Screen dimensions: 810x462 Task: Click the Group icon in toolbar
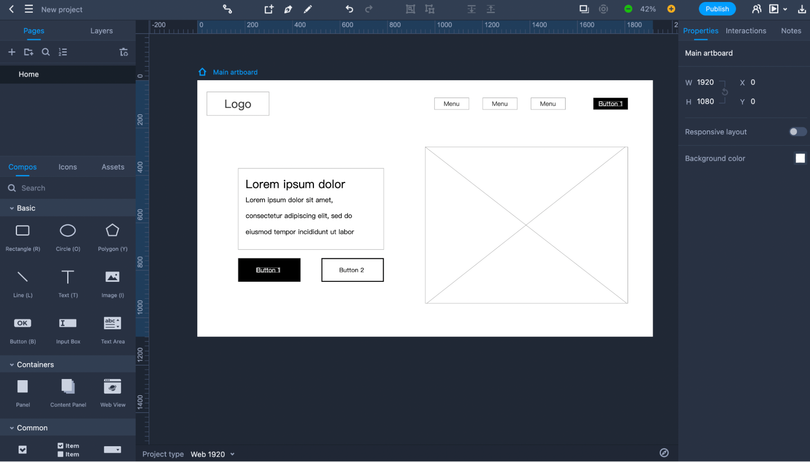tap(410, 9)
